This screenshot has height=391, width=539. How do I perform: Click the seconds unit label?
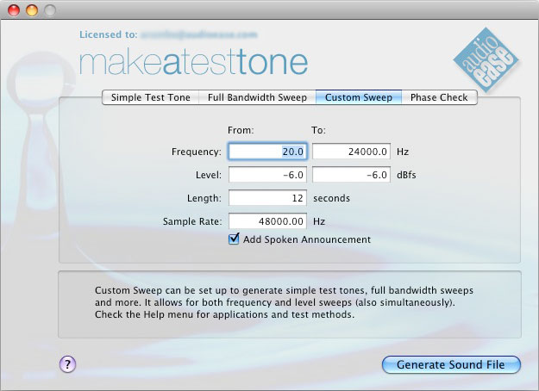click(x=331, y=198)
